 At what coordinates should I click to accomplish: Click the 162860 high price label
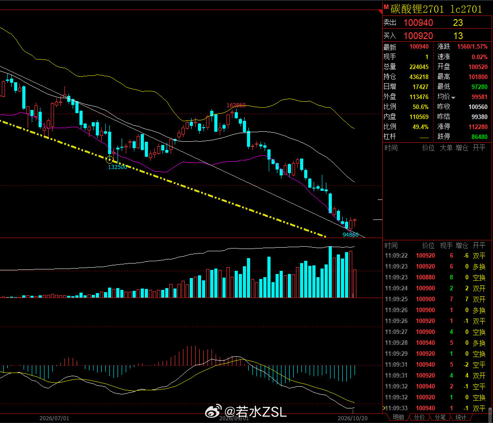pyautogui.click(x=236, y=105)
